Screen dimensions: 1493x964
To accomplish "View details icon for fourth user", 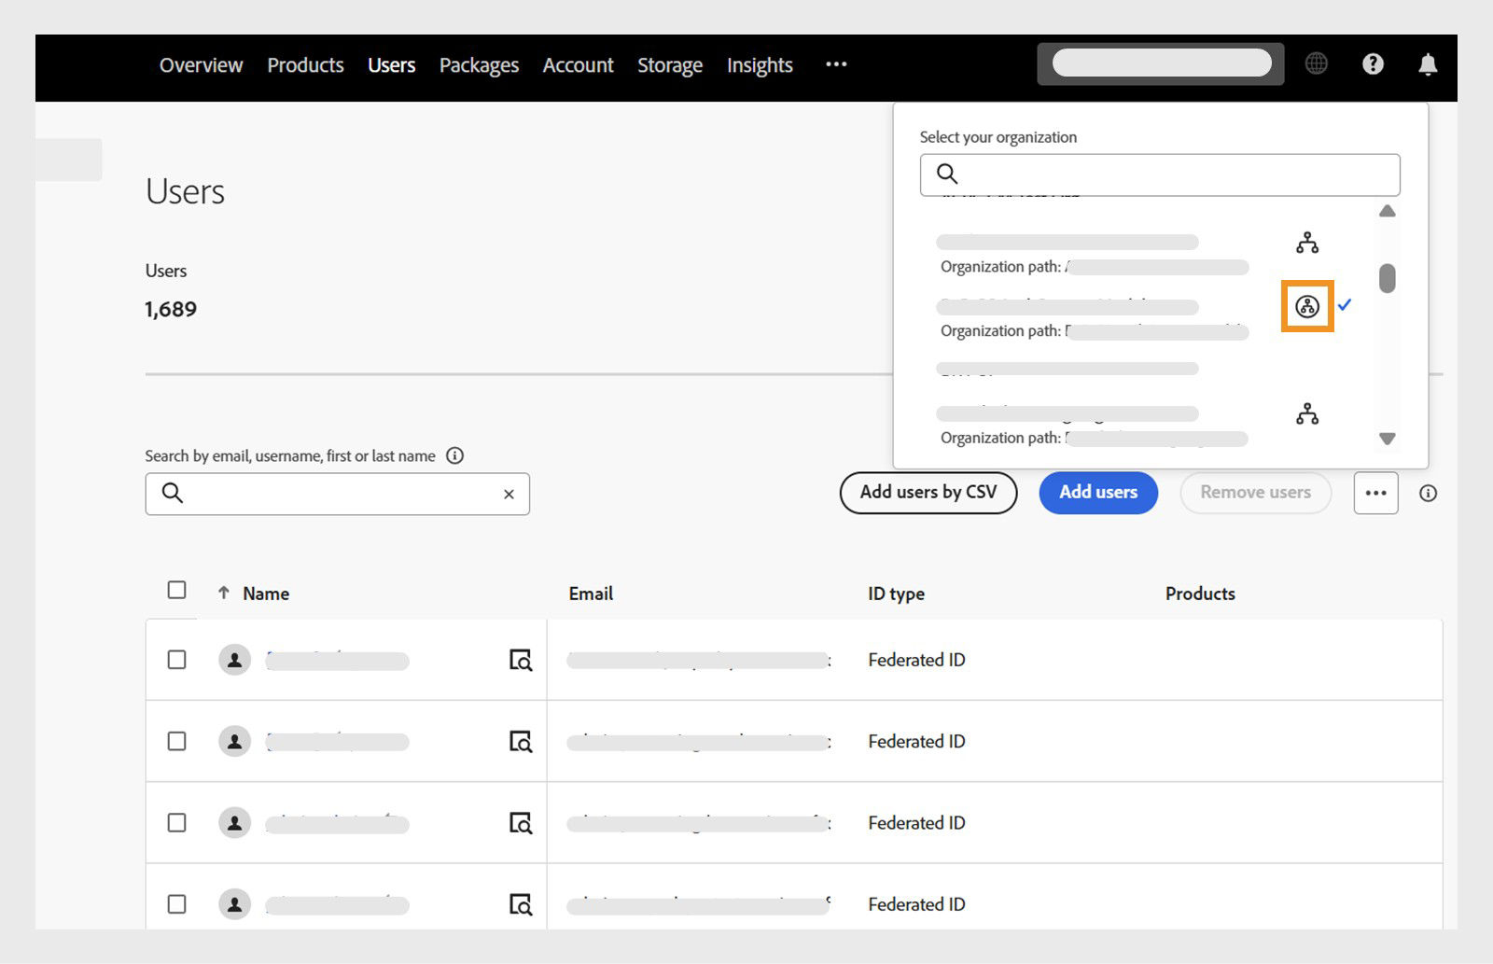I will pos(521,904).
